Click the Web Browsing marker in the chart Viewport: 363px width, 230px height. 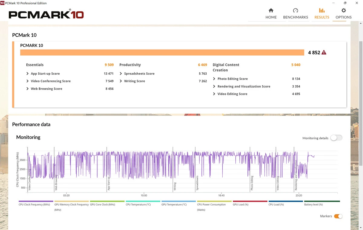[56, 183]
